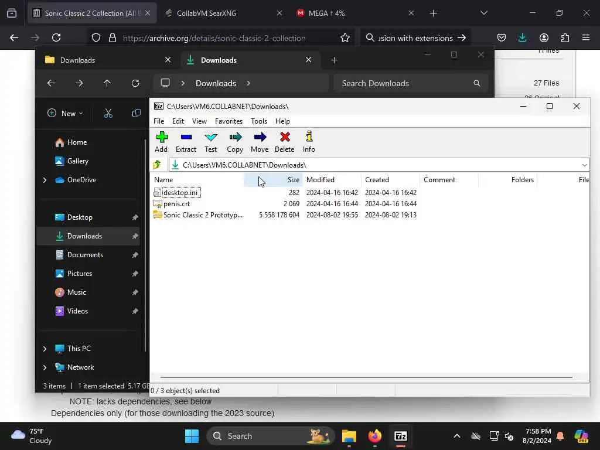Add a new File Explorer tab

(x=334, y=60)
